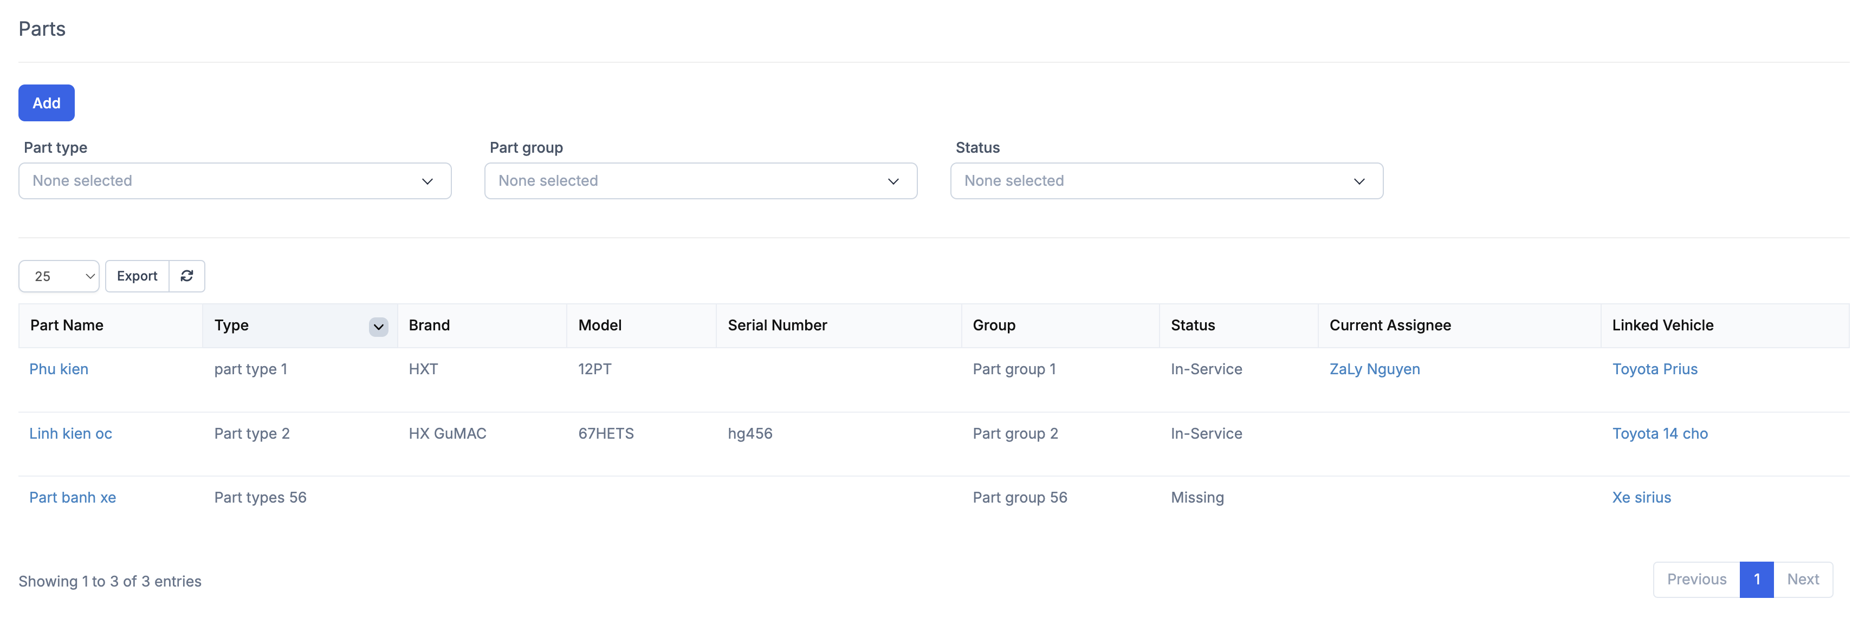Expand the Part group filter
The image size is (1865, 625).
[700, 181]
